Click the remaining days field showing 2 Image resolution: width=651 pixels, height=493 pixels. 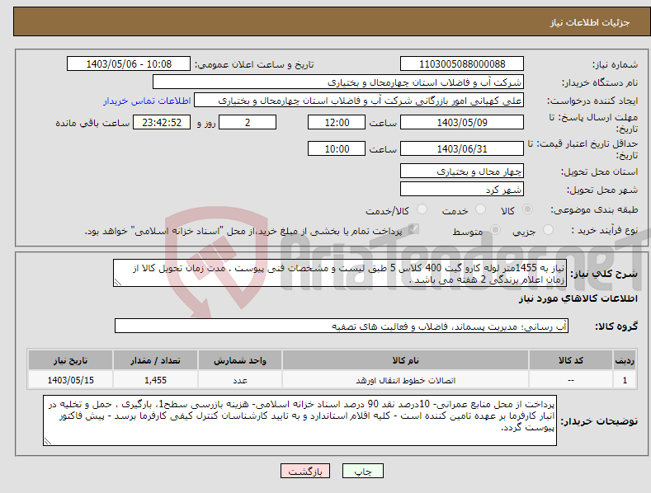pyautogui.click(x=248, y=122)
